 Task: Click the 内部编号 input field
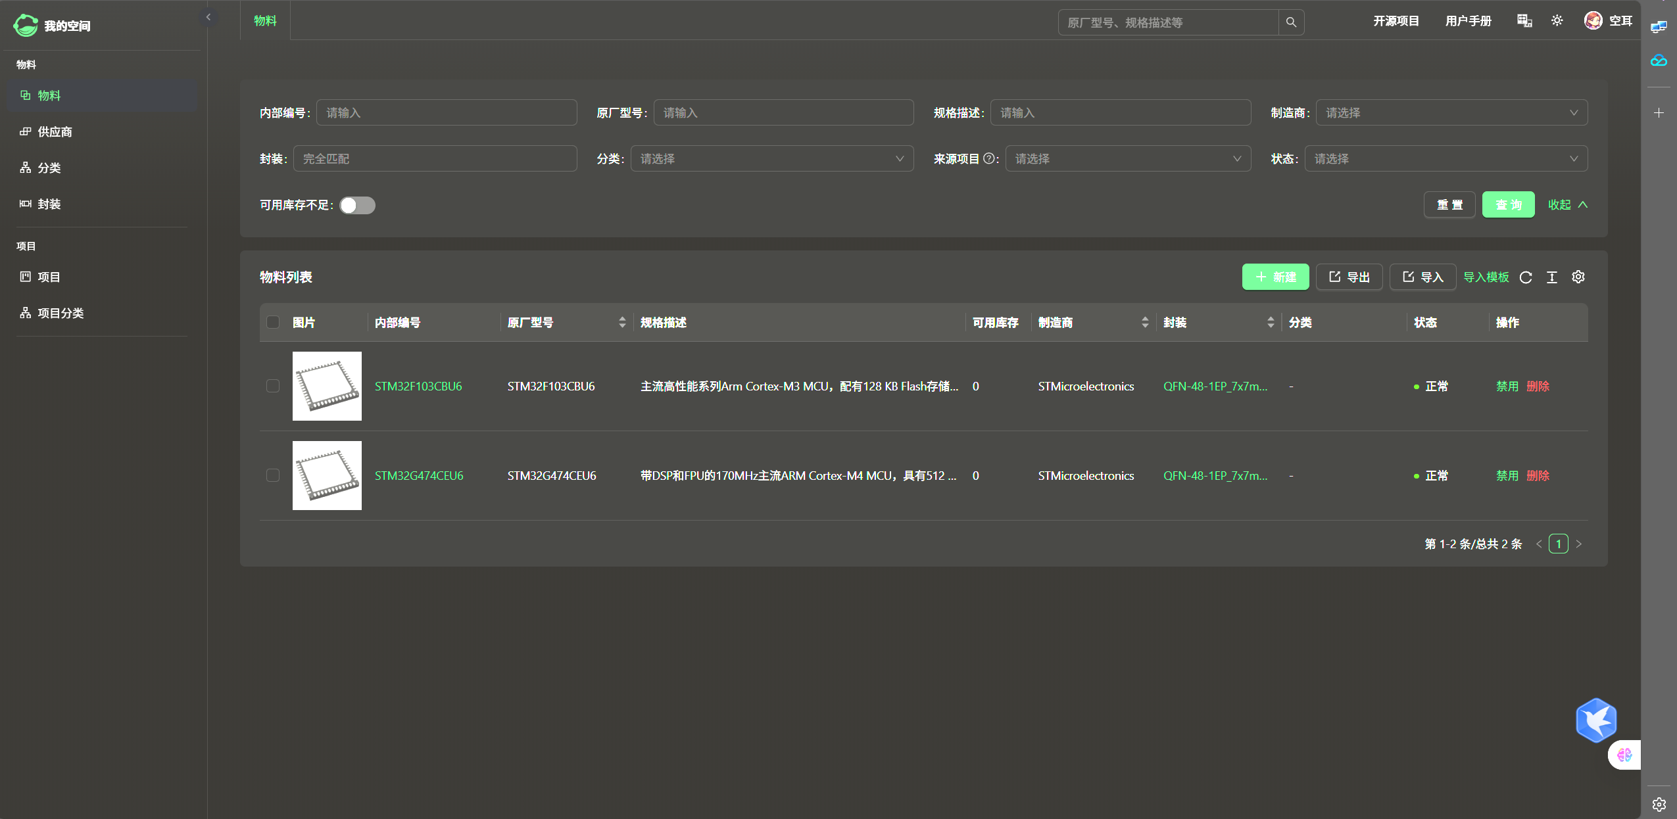447,112
